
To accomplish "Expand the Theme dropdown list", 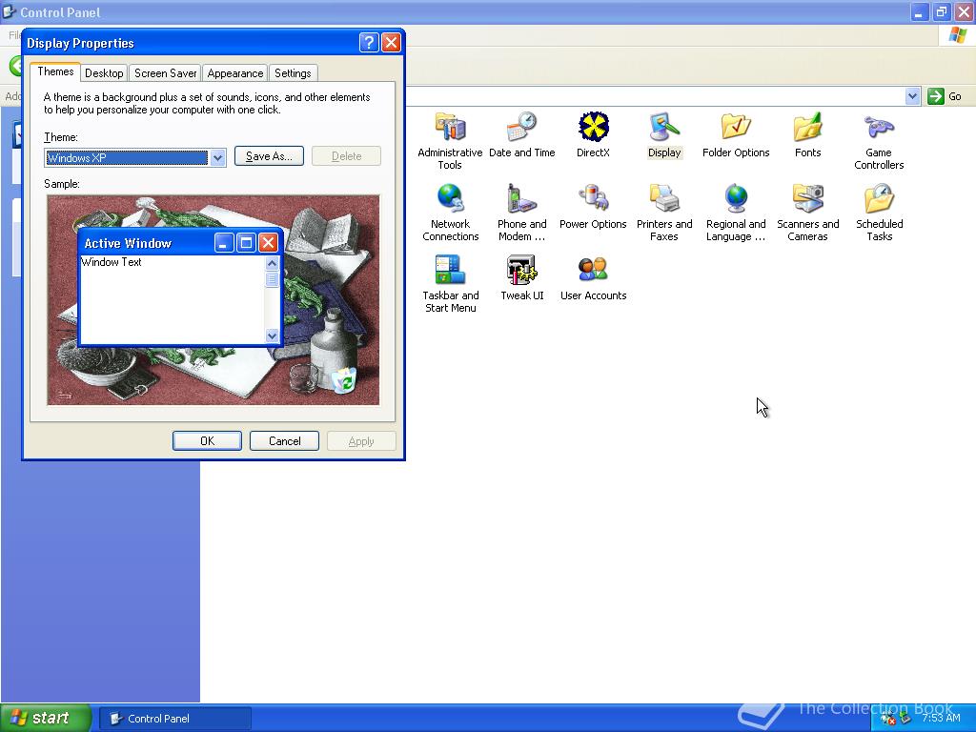I will 217,158.
